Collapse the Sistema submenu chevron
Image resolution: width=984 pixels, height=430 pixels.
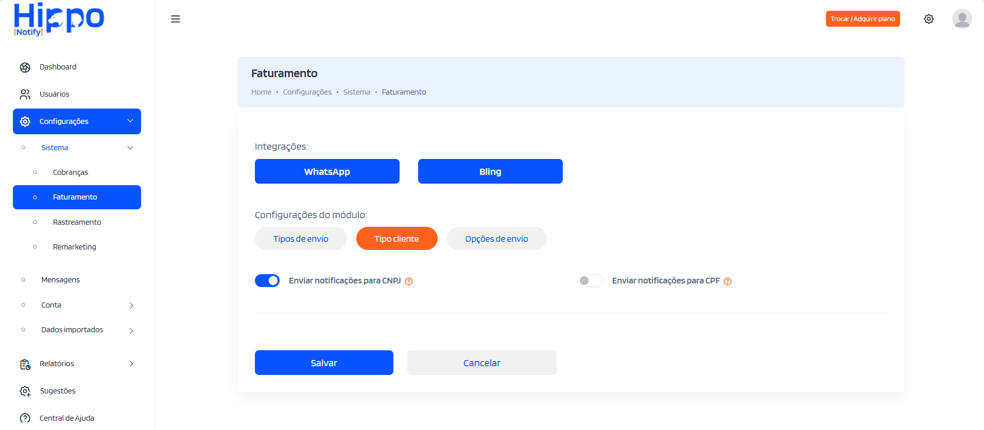[x=130, y=148]
